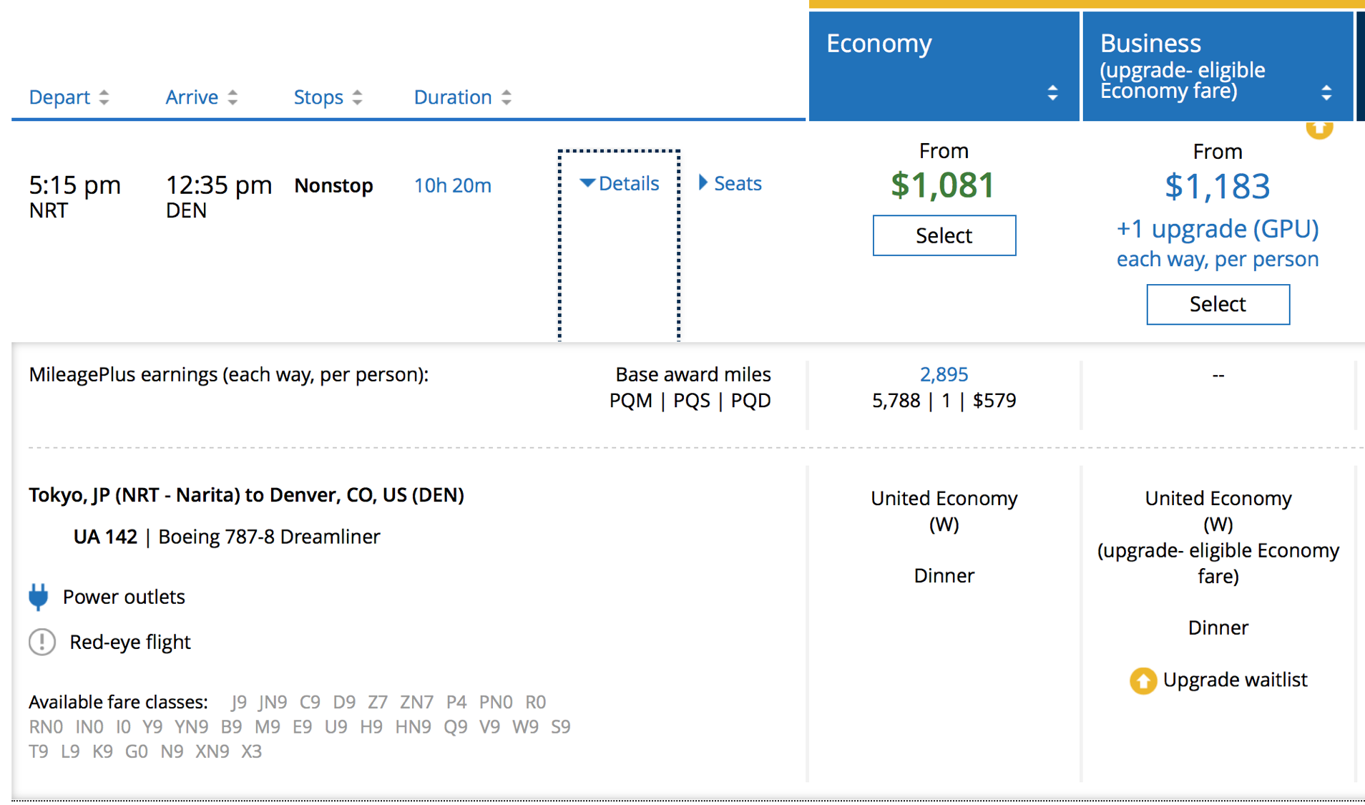
Task: Click the Upgrade waitlist label
Action: point(1235,680)
